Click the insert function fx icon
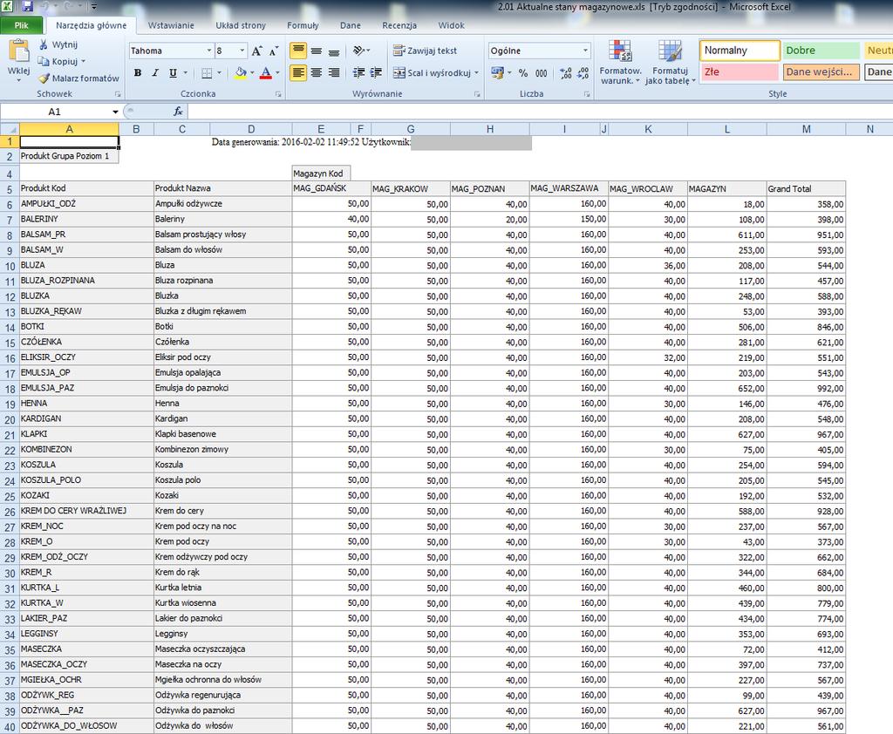This screenshot has width=893, height=734. pyautogui.click(x=178, y=112)
